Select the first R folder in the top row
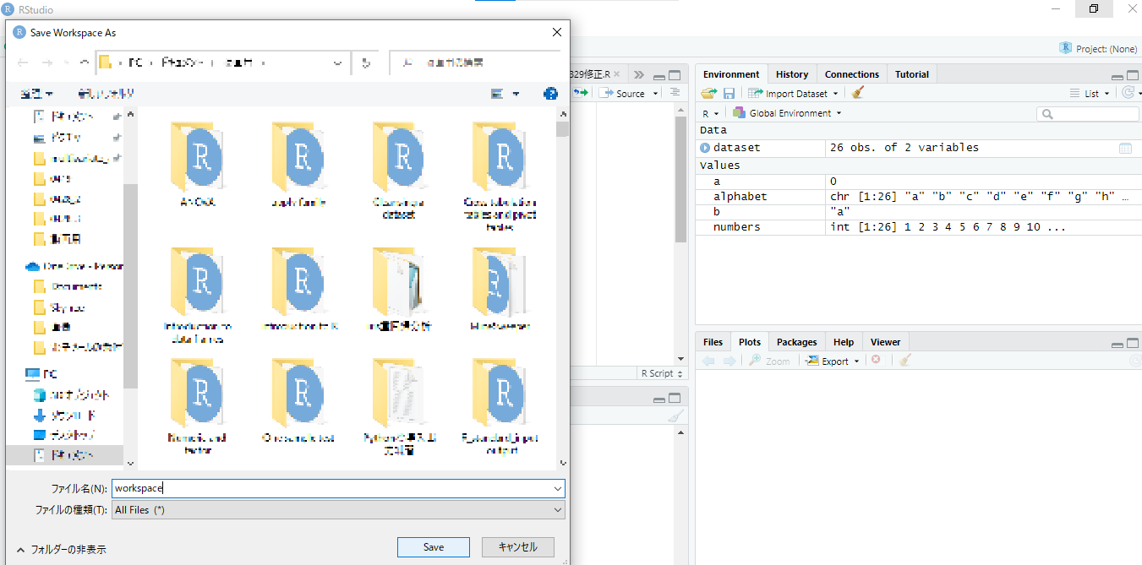The height and width of the screenshot is (565, 1142). [198, 165]
